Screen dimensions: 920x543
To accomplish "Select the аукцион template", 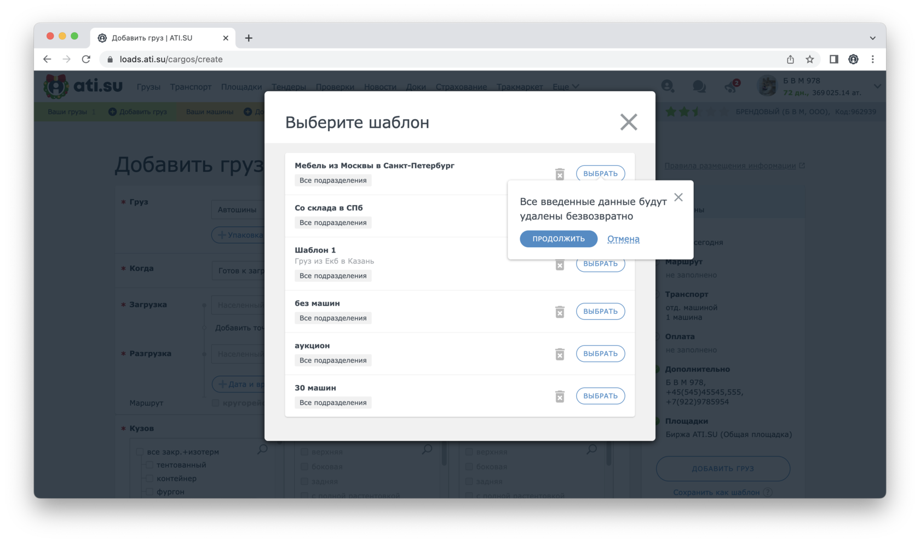I will click(600, 353).
